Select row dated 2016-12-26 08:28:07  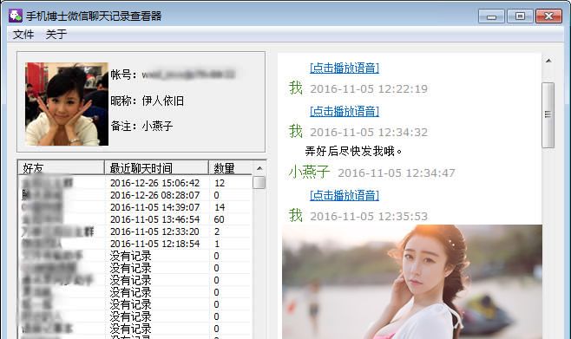tap(135, 195)
